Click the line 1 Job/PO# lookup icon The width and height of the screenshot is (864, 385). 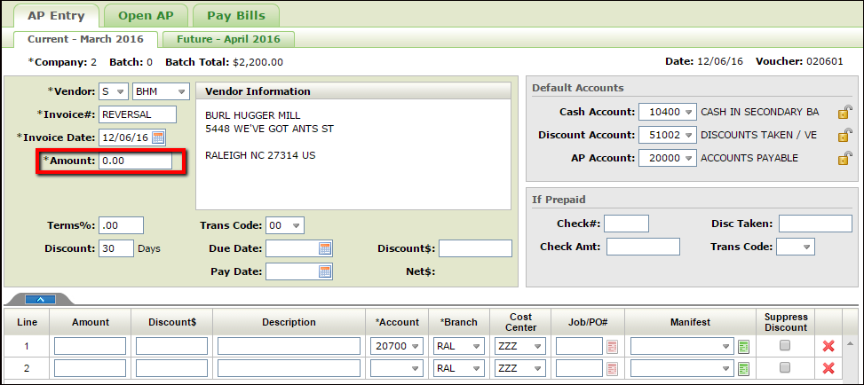coord(612,346)
